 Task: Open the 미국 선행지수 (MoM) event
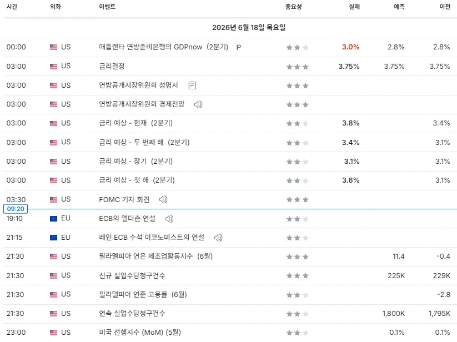point(140,333)
